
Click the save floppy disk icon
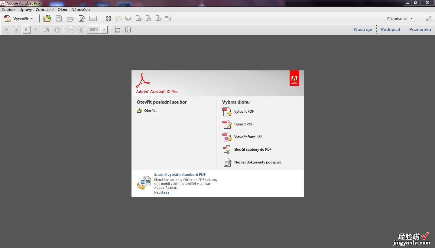point(59,18)
